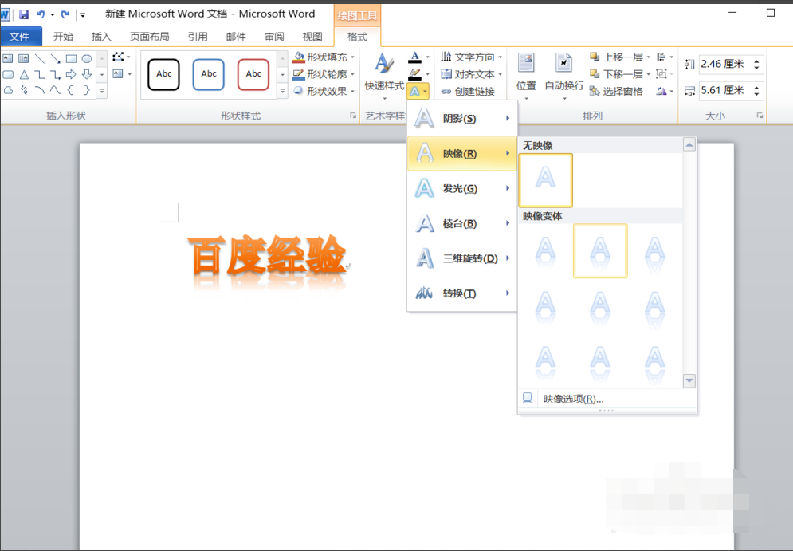
Task: Choose the highlighted middle reflection variant in first row
Action: pos(600,251)
